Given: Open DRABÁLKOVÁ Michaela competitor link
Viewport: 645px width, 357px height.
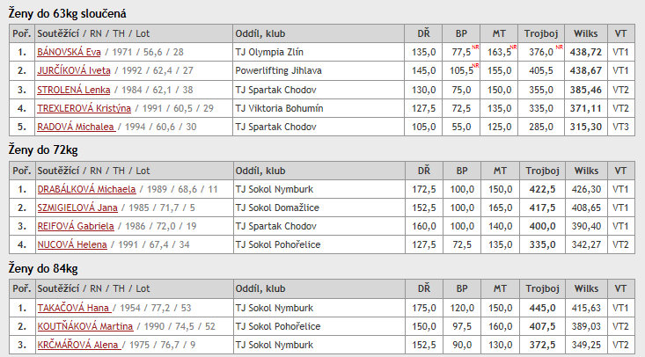Looking at the screenshot, I should [x=86, y=189].
